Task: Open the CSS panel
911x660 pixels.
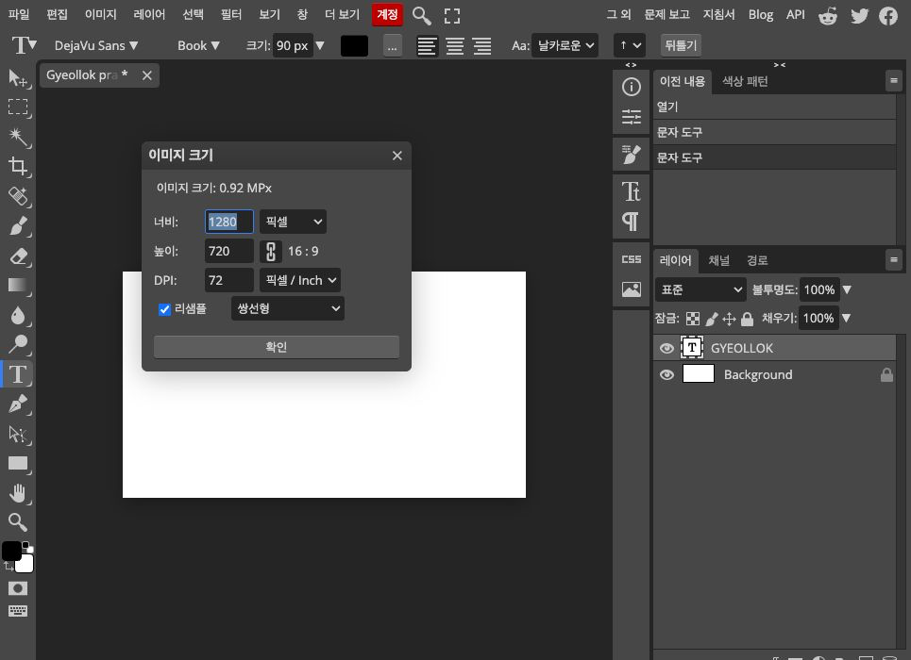Action: point(631,259)
